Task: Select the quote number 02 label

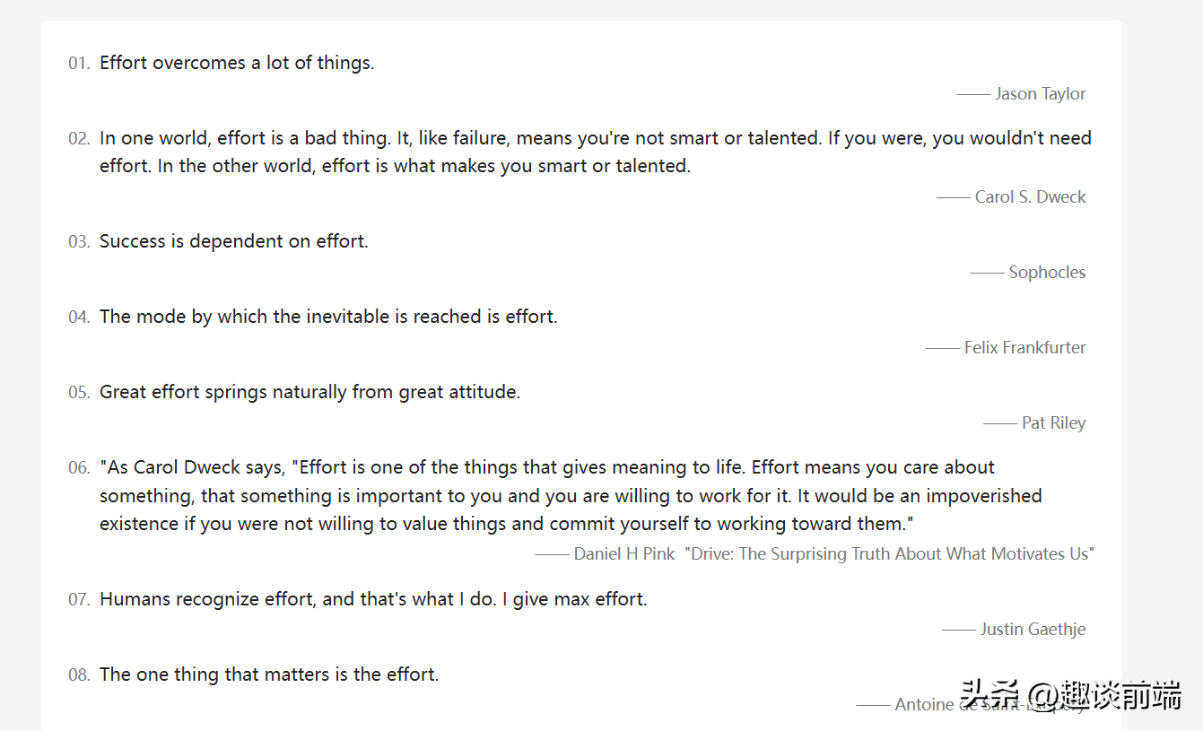Action: tap(79, 139)
